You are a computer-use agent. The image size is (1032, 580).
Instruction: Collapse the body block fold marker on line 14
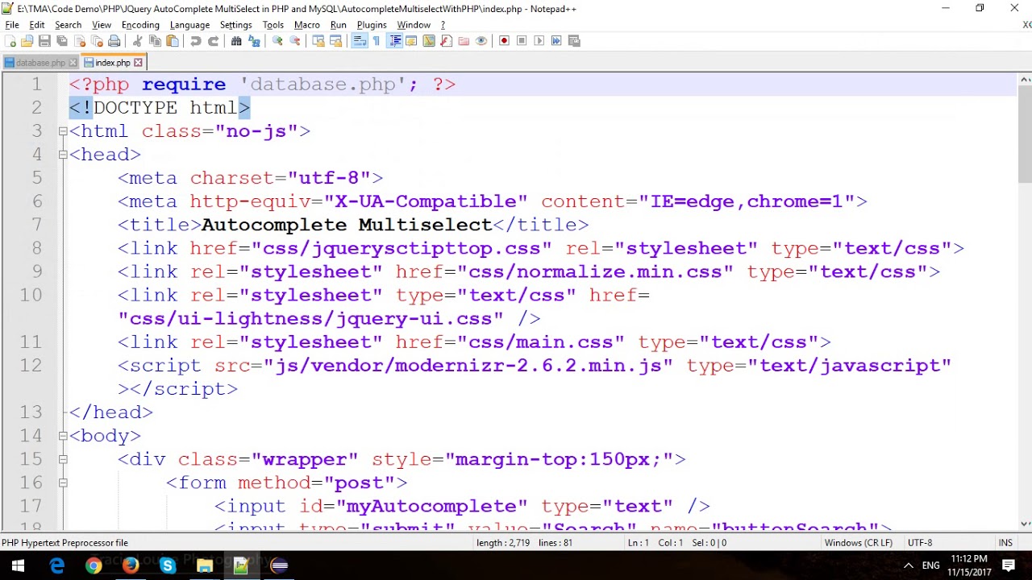[x=63, y=436]
